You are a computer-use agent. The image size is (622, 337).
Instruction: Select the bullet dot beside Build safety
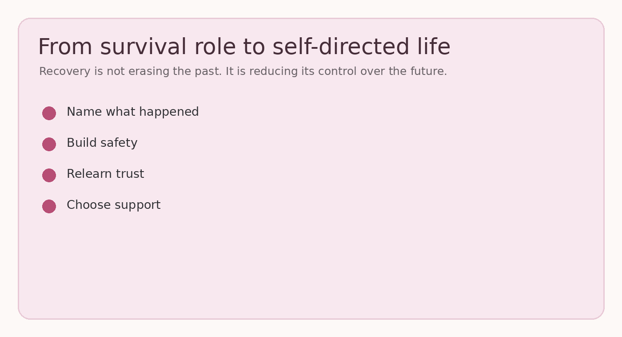[x=49, y=144]
